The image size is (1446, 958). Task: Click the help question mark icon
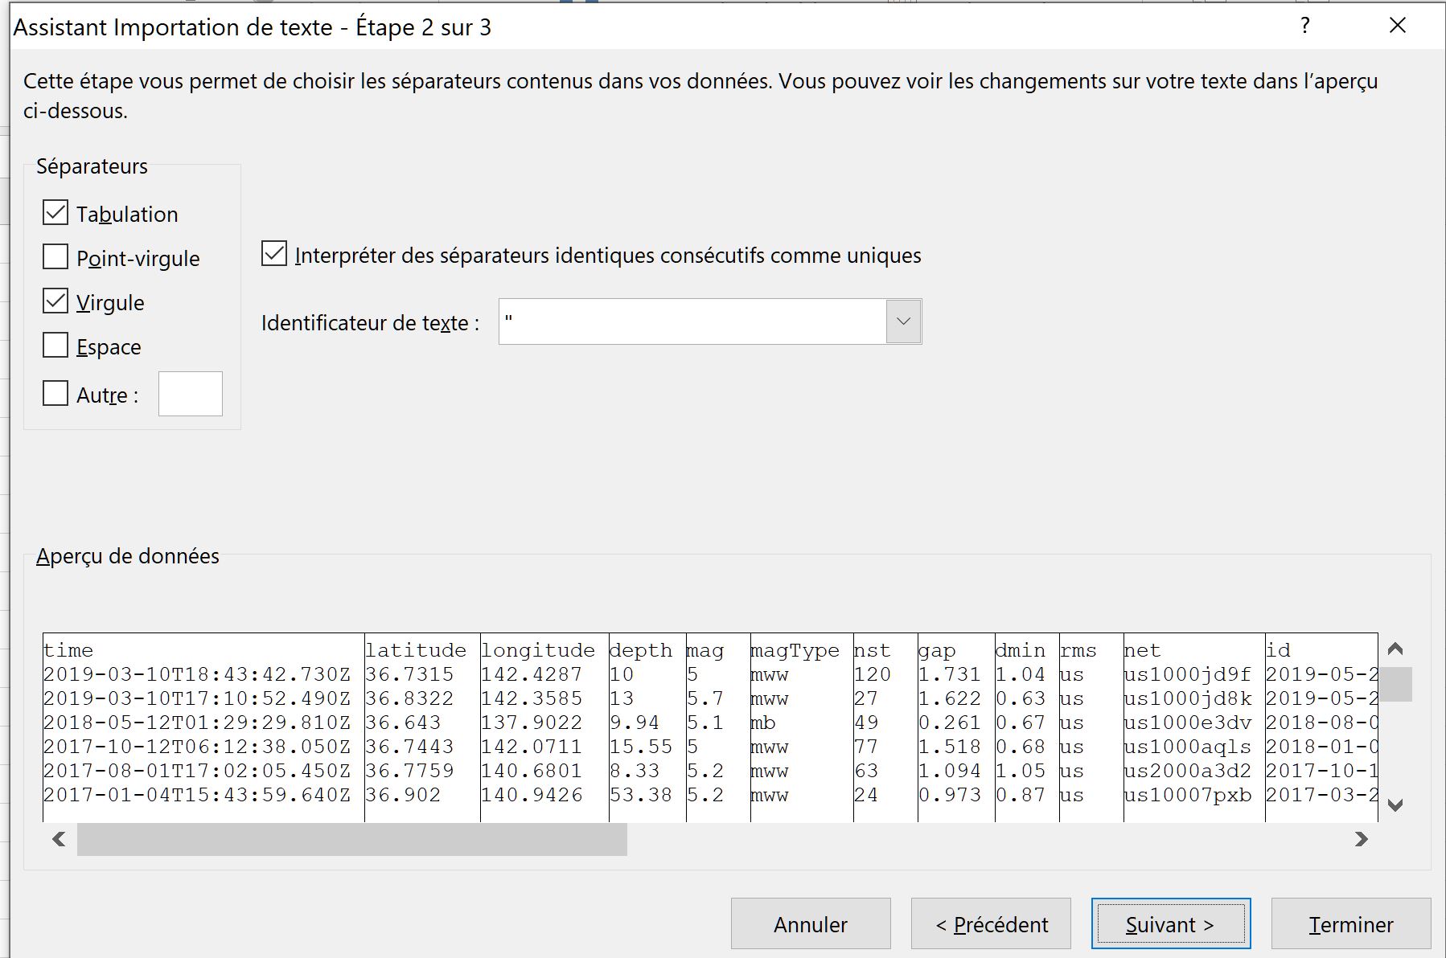[x=1304, y=26]
